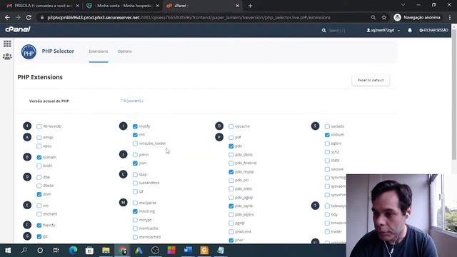This screenshot has width=457, height=257.
Task: Open Windows Start menu
Action: (8, 251)
